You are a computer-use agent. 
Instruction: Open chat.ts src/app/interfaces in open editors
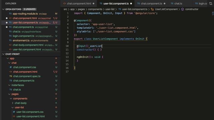pos(31,32)
